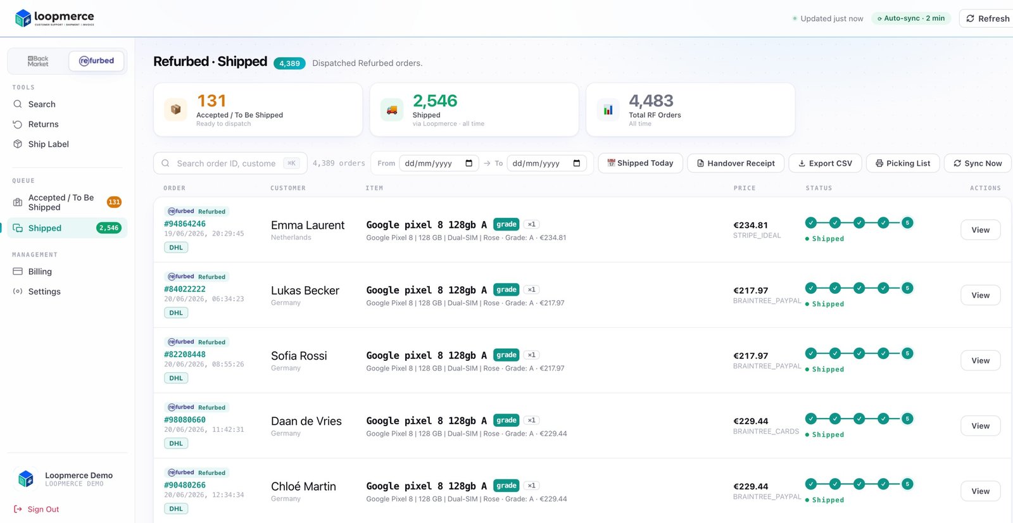Open order #90480266 link
The width and height of the screenshot is (1013, 523).
tap(185, 485)
